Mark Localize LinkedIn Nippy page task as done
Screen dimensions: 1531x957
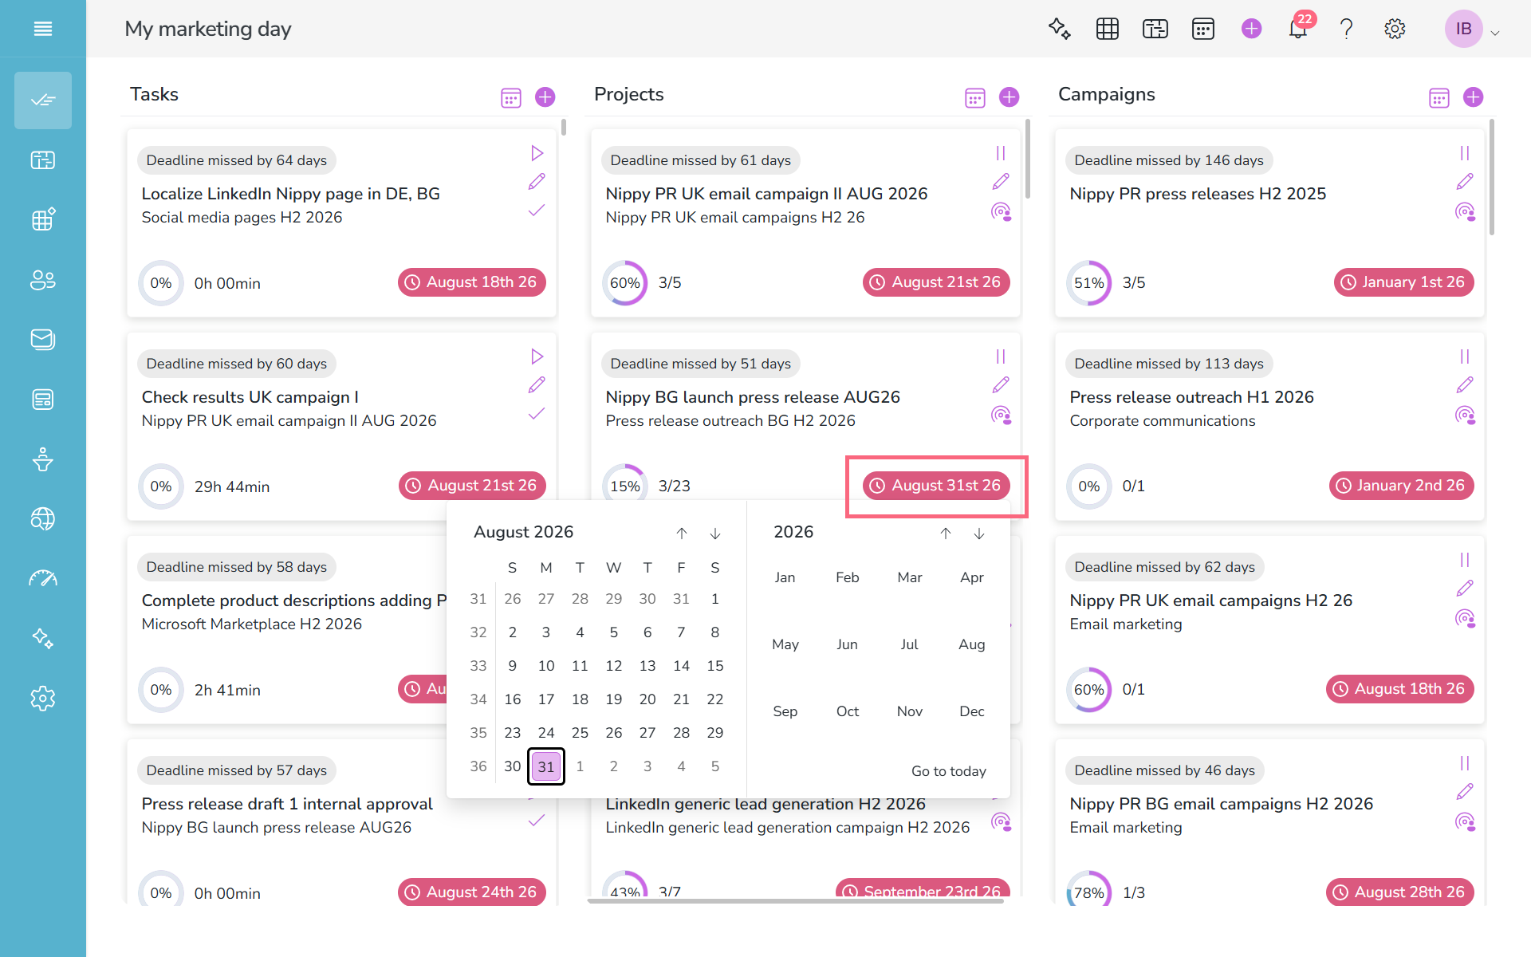[537, 211]
